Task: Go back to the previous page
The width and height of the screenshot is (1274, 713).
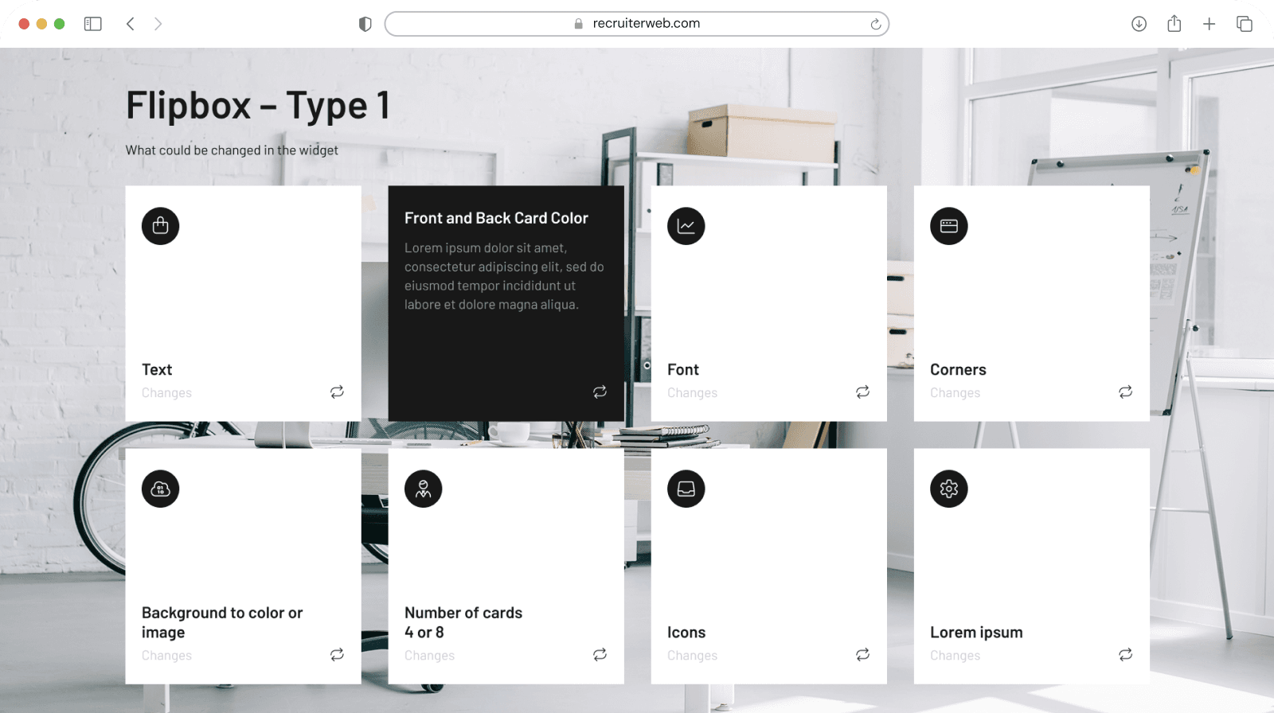Action: pyautogui.click(x=131, y=24)
